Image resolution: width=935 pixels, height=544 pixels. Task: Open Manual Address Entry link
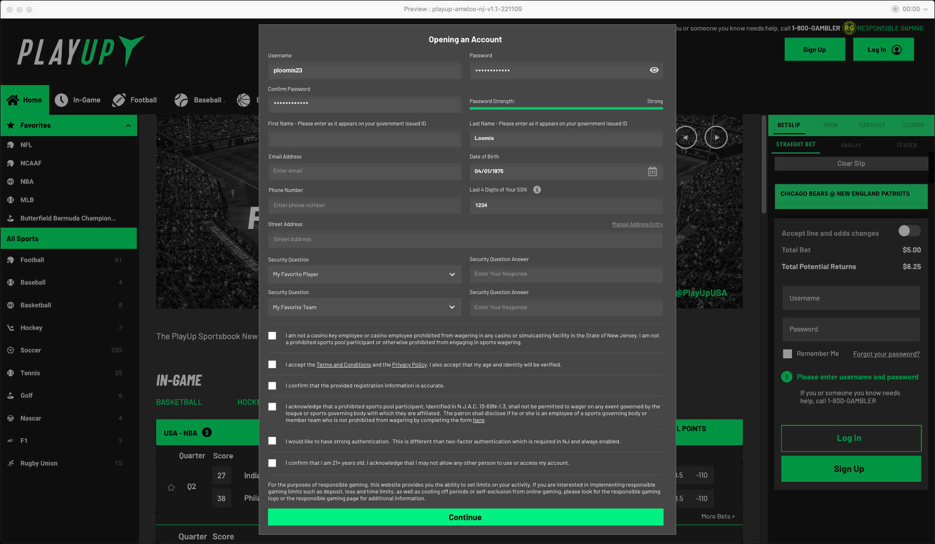pyautogui.click(x=637, y=224)
